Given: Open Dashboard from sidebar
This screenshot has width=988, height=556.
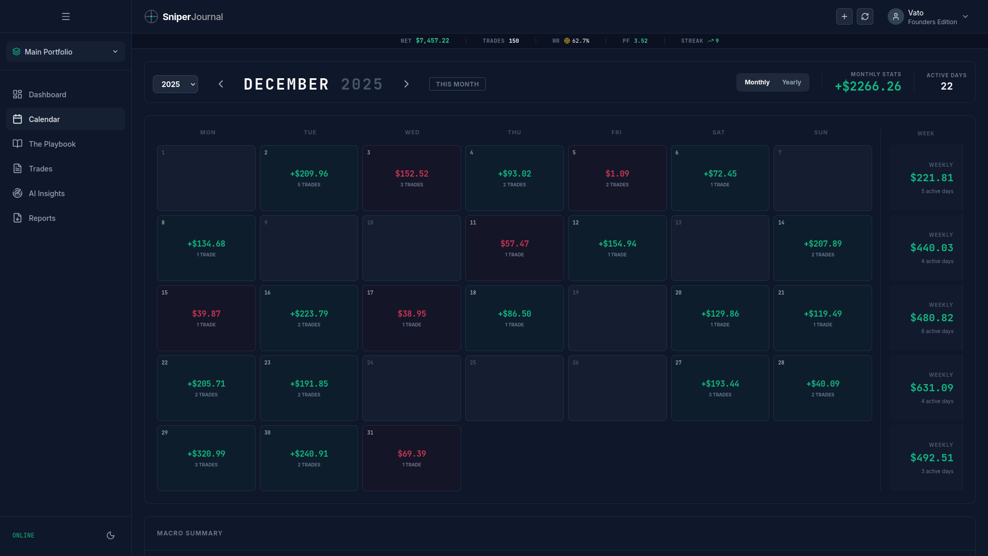Looking at the screenshot, I should point(66,94).
